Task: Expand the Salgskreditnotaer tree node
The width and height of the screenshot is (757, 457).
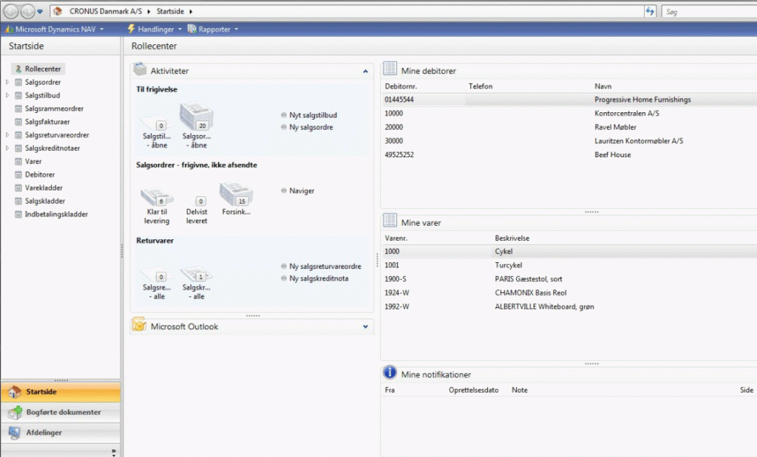Action: [x=7, y=148]
